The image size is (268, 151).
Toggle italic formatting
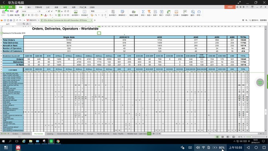coord(26,15)
